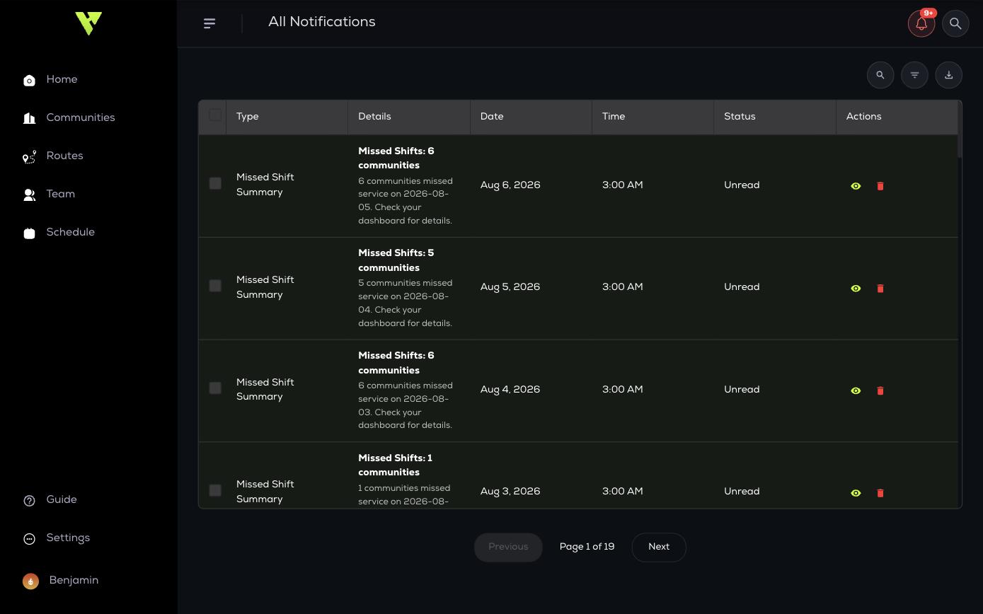Open the Guide help page
This screenshot has height=614, width=983.
[x=50, y=500]
